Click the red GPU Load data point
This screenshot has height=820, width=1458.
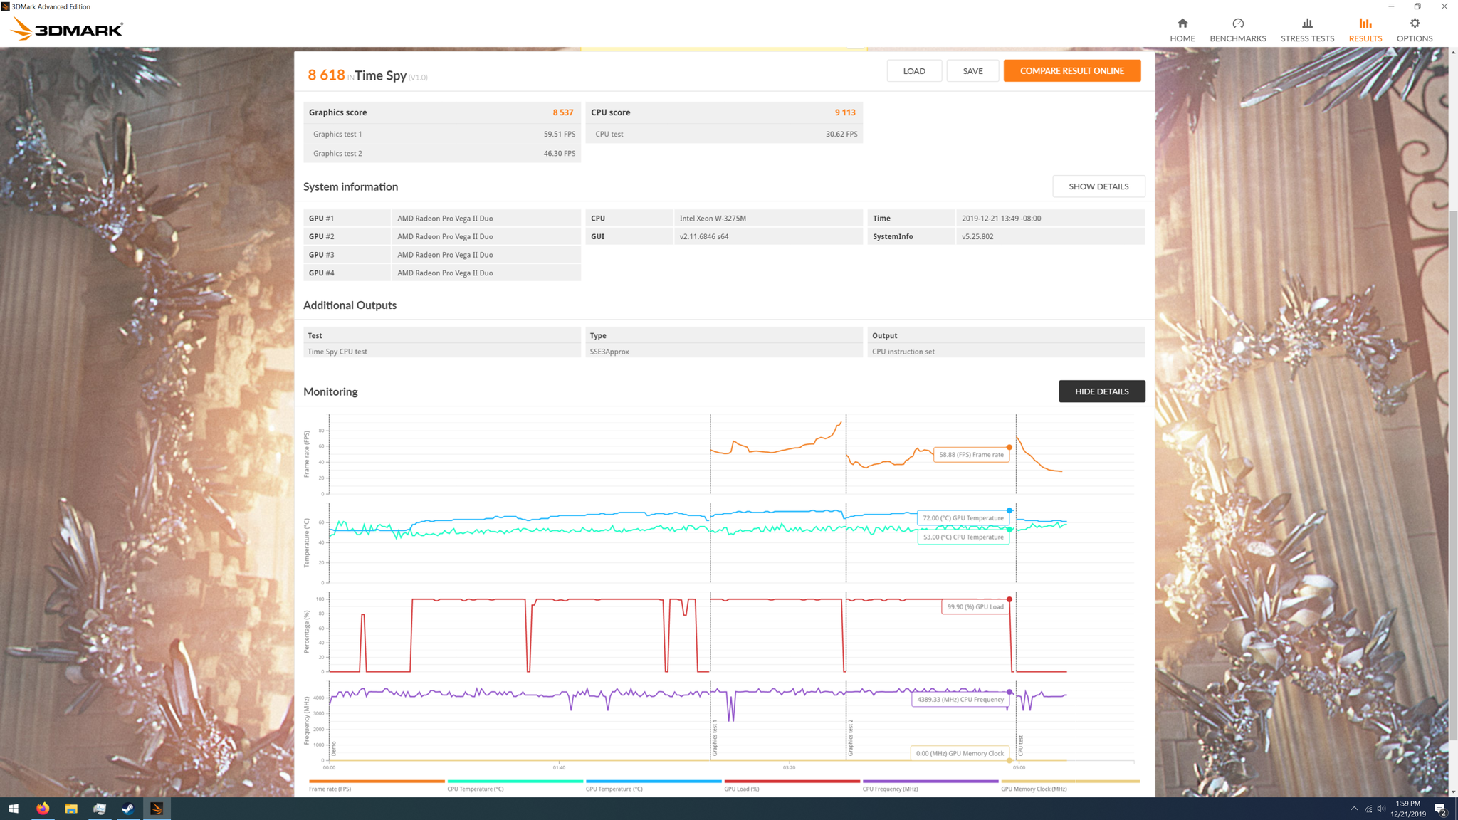[1009, 599]
